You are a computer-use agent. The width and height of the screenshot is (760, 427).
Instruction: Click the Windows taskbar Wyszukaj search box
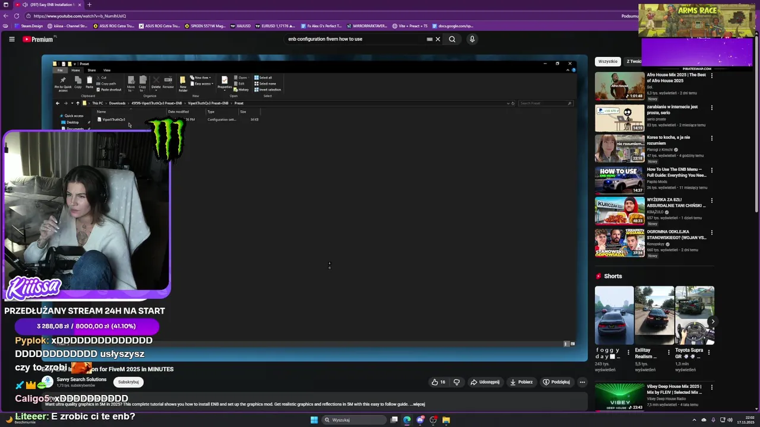tap(354, 420)
